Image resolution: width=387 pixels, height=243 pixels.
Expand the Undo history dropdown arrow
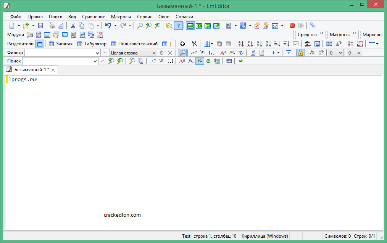tap(115, 26)
